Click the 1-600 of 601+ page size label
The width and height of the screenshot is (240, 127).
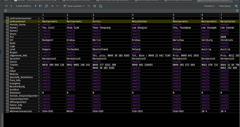23,6
